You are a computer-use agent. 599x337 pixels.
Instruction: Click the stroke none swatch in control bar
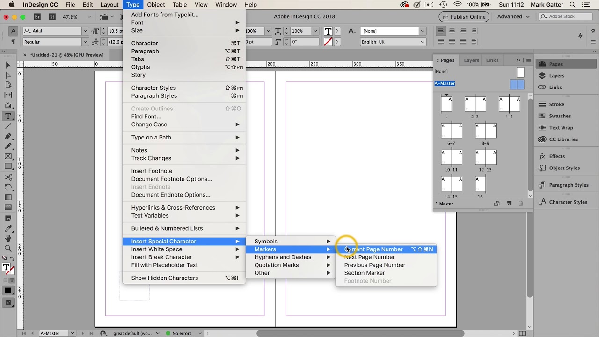328,42
